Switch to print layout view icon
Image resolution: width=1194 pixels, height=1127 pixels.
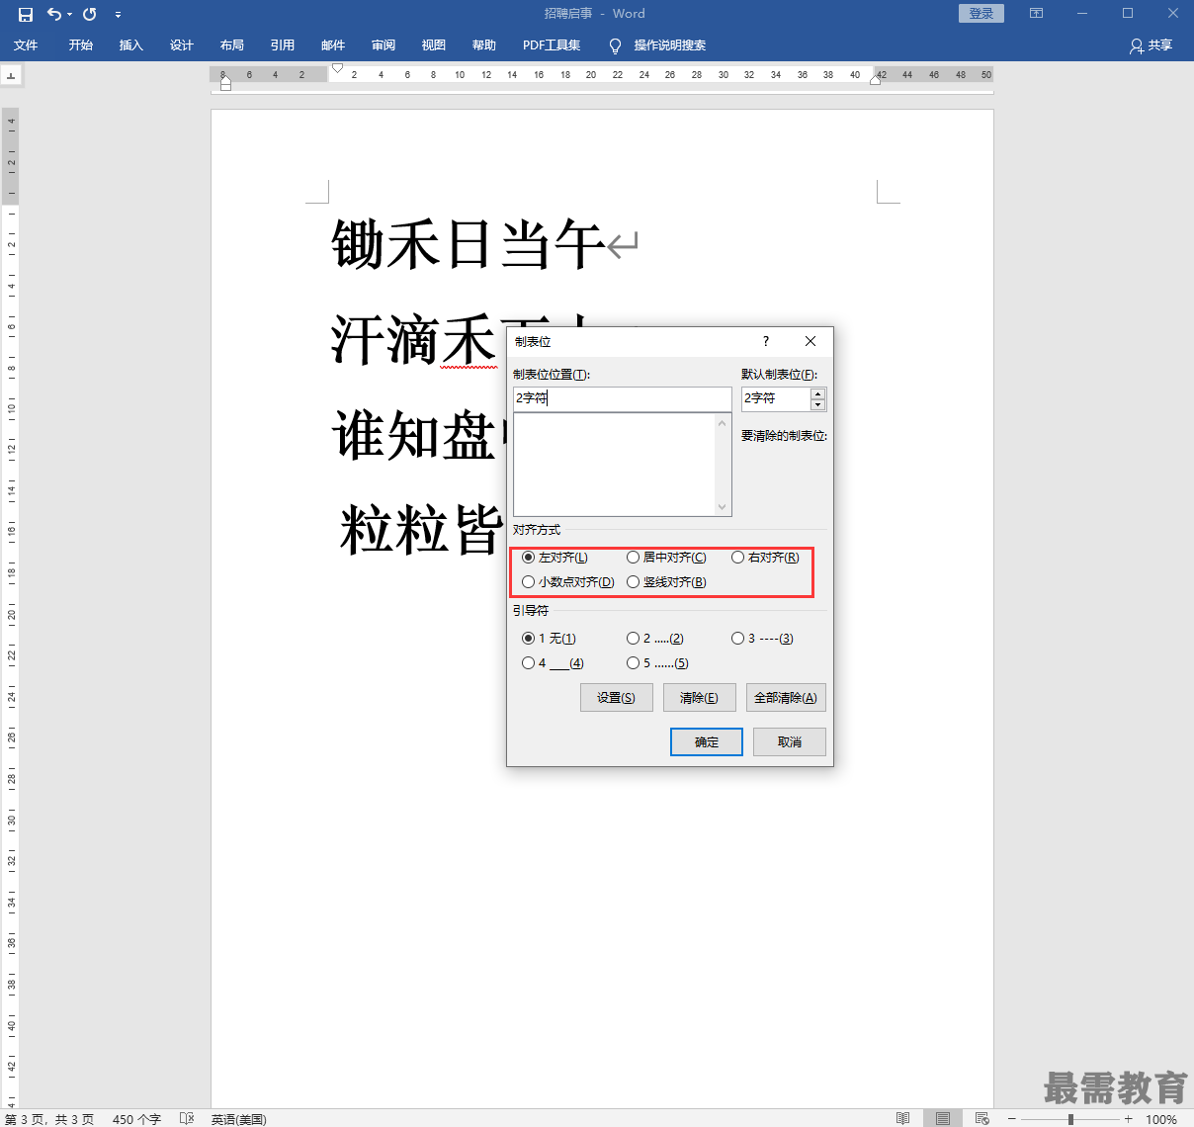[x=943, y=1118]
